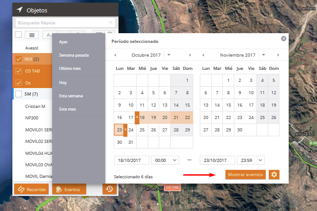Open the events settings gear
The image size is (317, 211).
[x=274, y=174]
